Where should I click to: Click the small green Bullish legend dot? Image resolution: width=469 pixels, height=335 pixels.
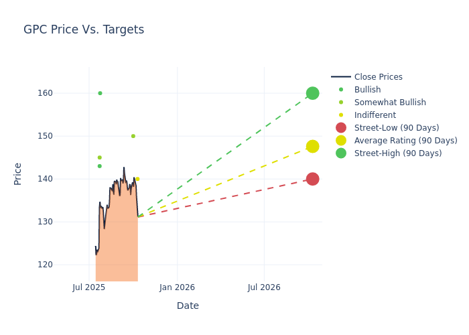click(x=341, y=90)
